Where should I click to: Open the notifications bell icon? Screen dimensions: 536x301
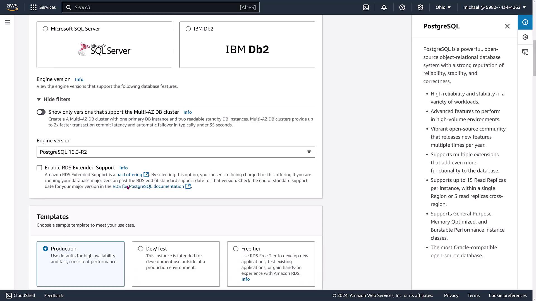[x=384, y=8]
